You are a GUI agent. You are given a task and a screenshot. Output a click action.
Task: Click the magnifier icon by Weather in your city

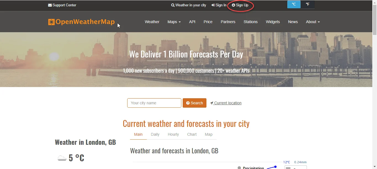pyautogui.click(x=173, y=5)
